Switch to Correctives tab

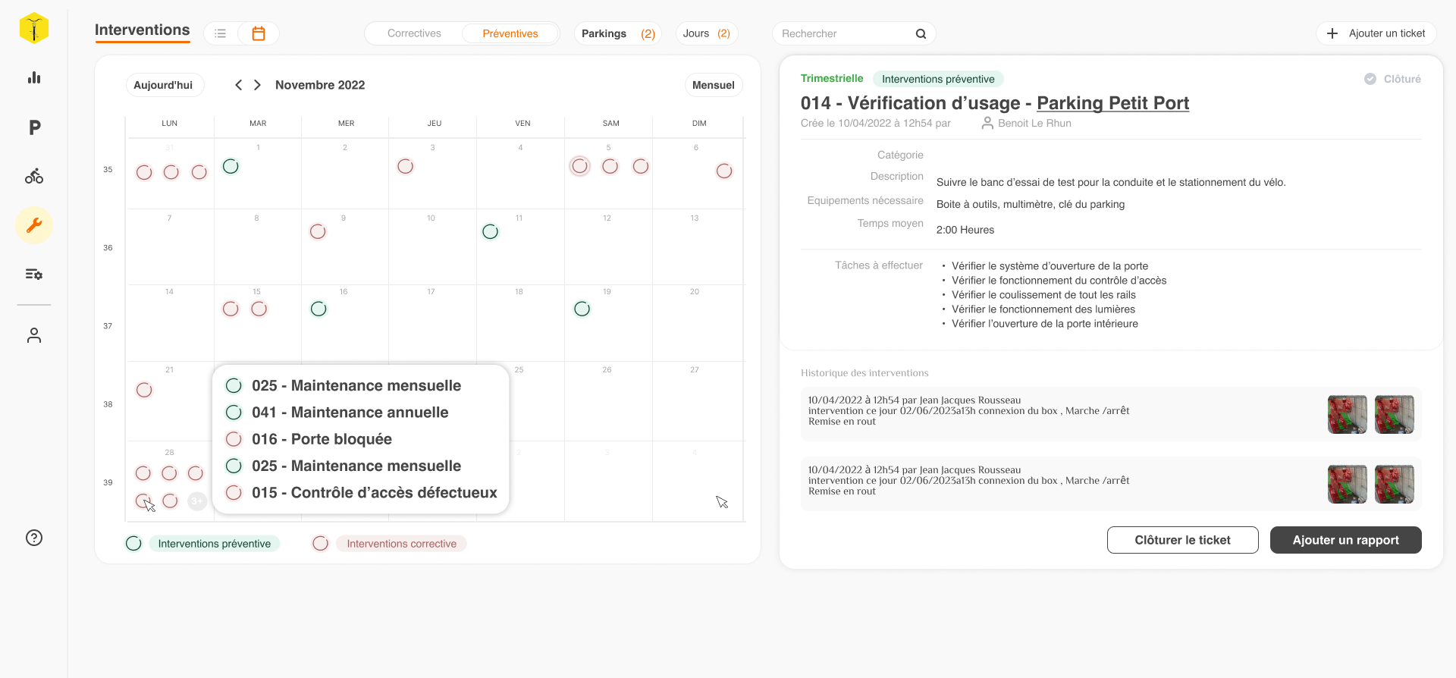coord(414,33)
